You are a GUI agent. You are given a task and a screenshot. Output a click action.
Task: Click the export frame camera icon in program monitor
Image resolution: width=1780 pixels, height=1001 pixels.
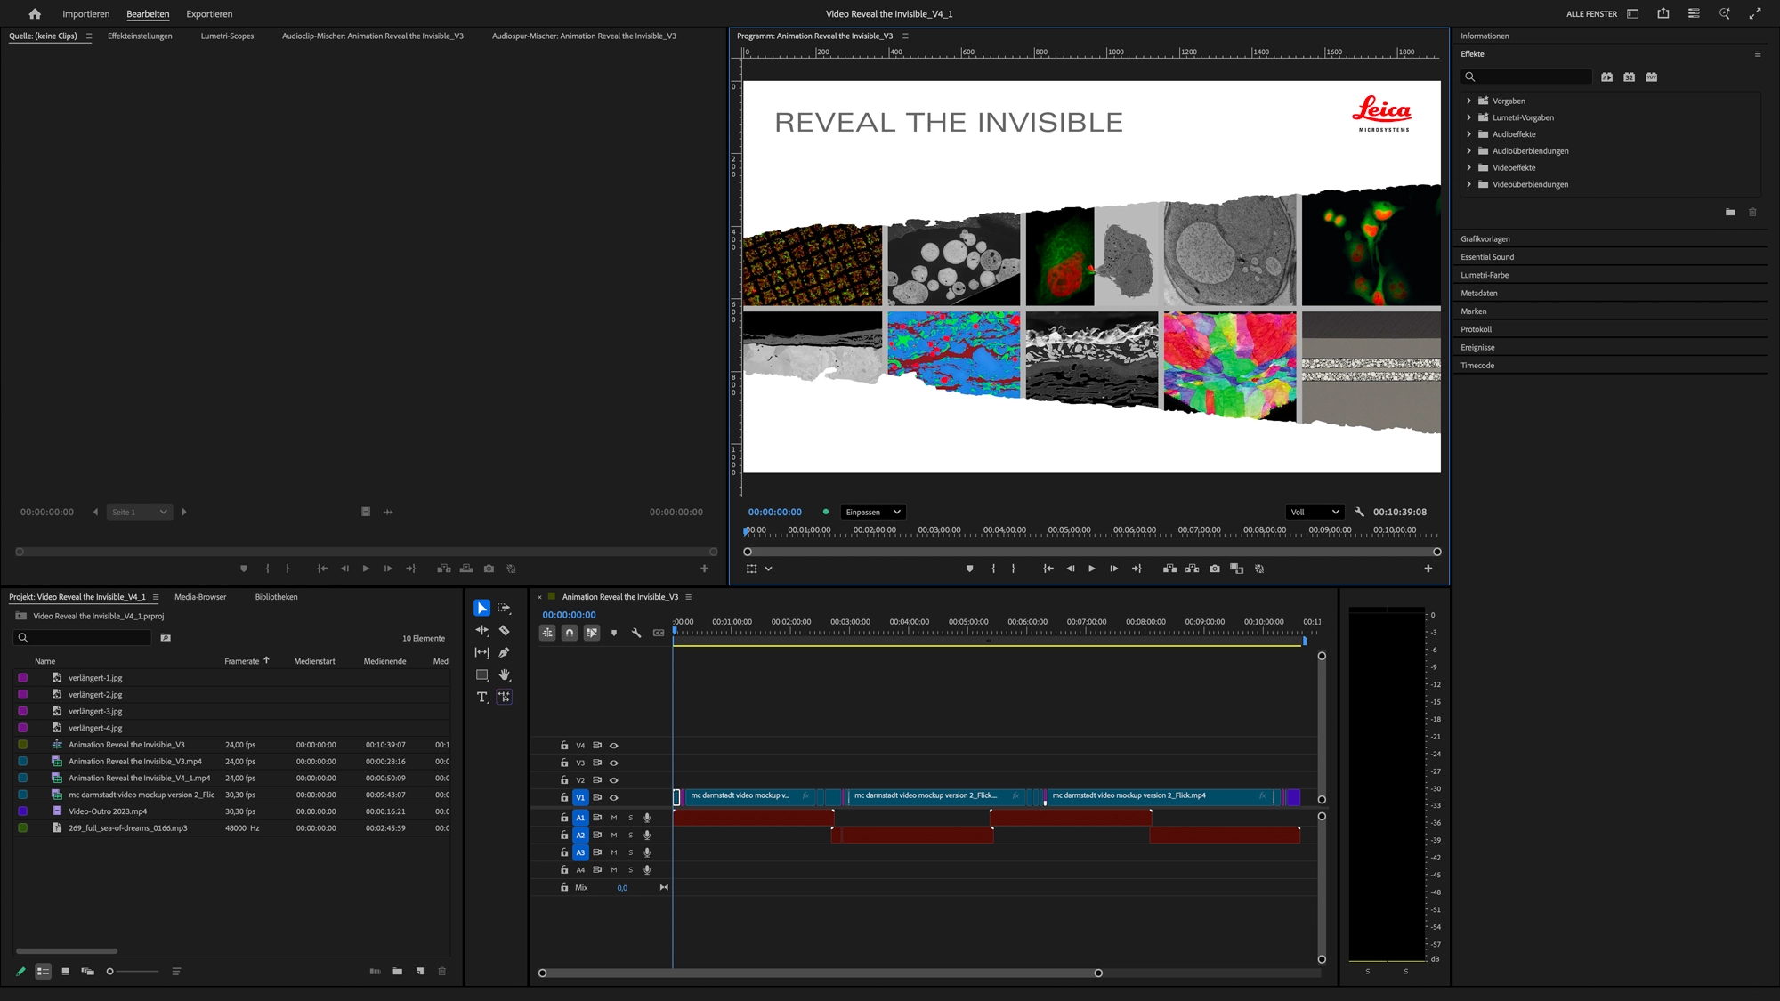[1215, 569]
